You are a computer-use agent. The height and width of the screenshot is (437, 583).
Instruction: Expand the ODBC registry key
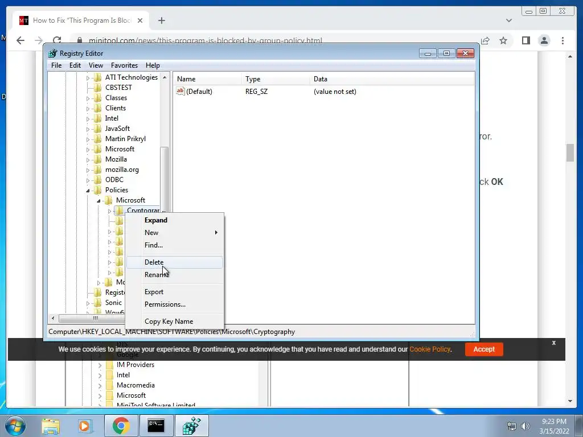(x=88, y=180)
